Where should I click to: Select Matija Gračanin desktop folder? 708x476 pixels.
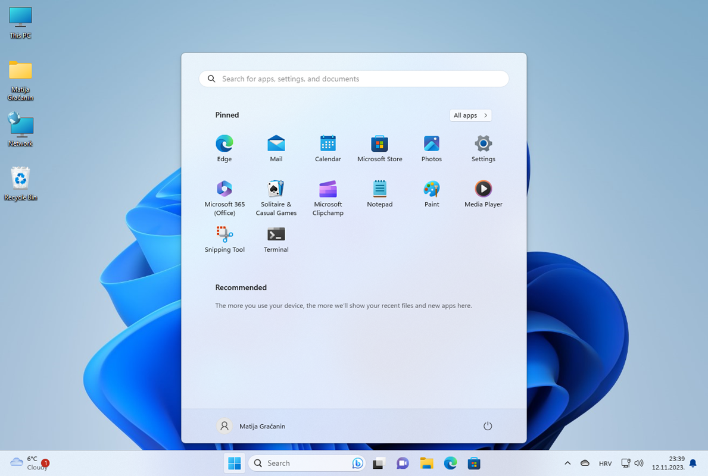tap(20, 80)
